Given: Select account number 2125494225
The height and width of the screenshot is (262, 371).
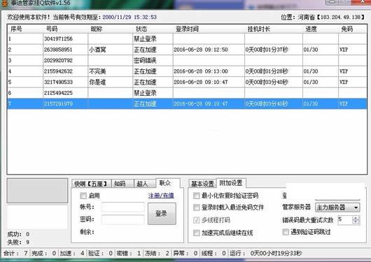Looking at the screenshot, I should tap(58, 93).
